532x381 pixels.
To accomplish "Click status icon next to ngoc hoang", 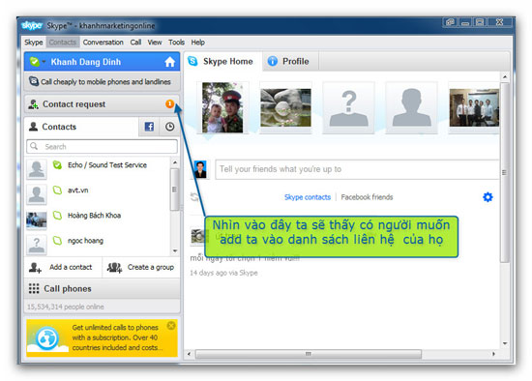I will point(57,241).
